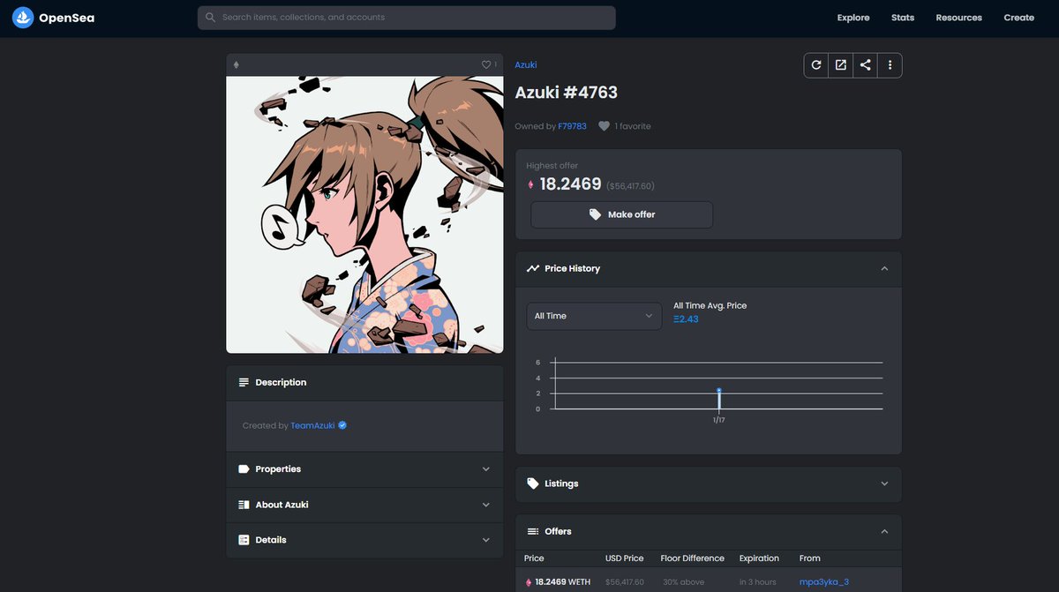Screen dimensions: 1059x592
Task: Collapse the Price History panel chevron
Action: [884, 268]
